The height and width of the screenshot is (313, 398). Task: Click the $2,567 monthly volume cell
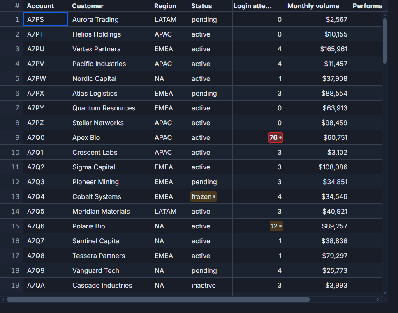tap(319, 19)
